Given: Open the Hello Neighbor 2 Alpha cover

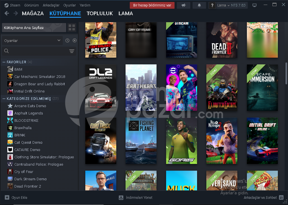Looking at the screenshot, I should tap(222, 141).
